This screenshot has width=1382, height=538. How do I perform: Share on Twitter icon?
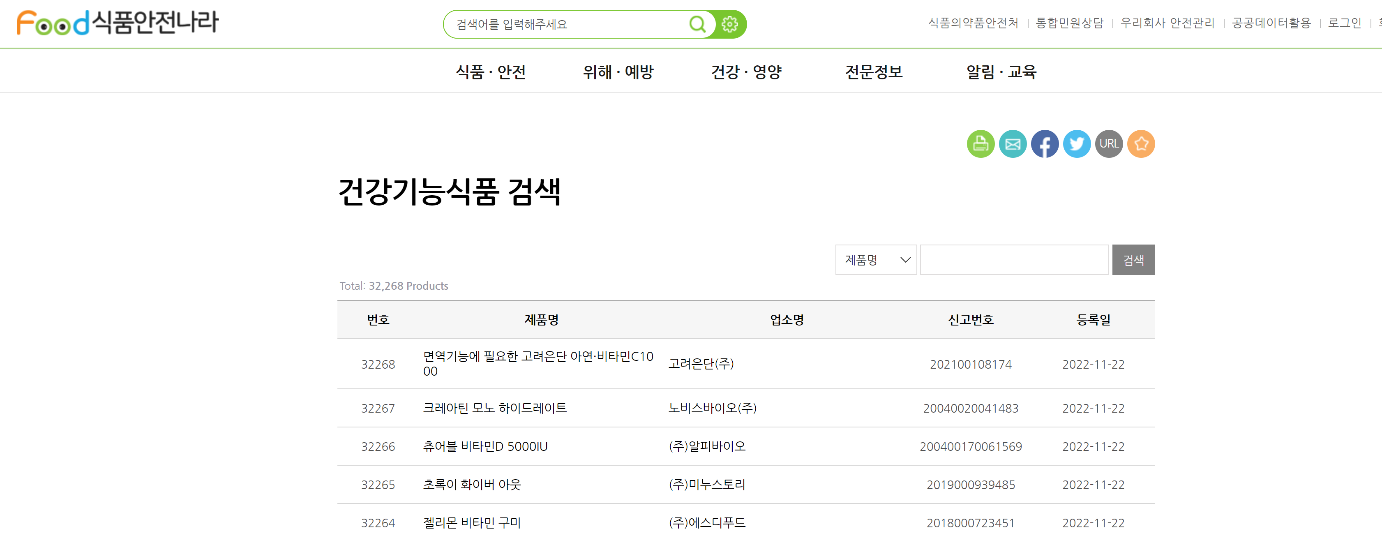(x=1077, y=144)
